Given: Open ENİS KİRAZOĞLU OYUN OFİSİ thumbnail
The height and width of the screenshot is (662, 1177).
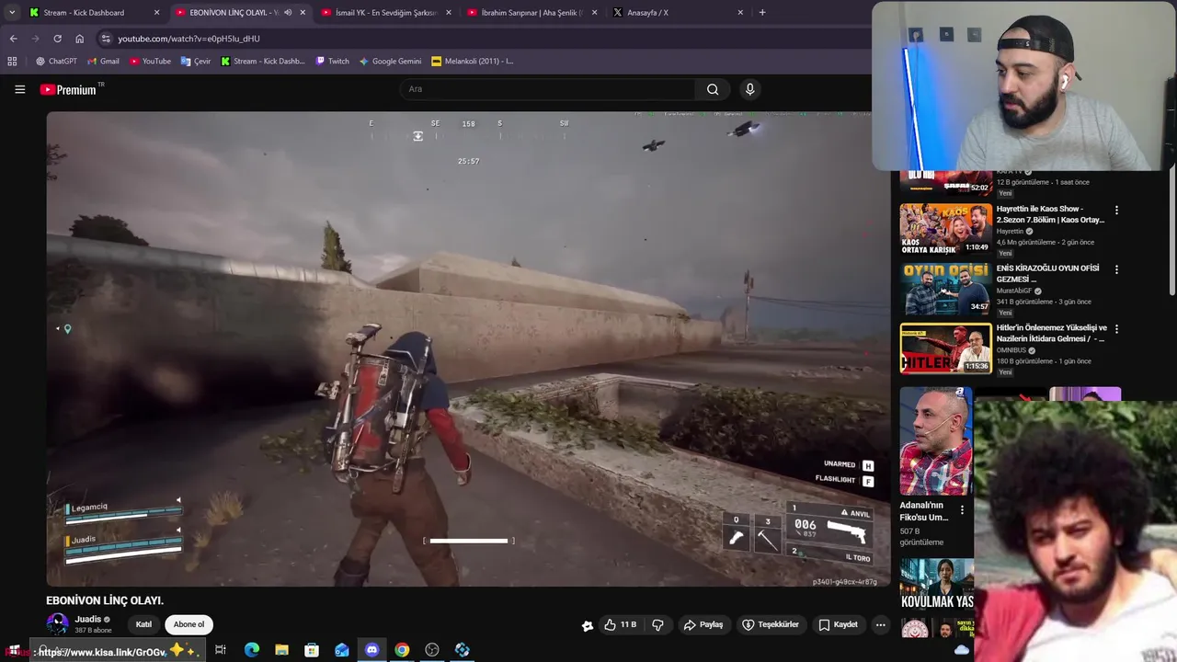Looking at the screenshot, I should [x=945, y=289].
